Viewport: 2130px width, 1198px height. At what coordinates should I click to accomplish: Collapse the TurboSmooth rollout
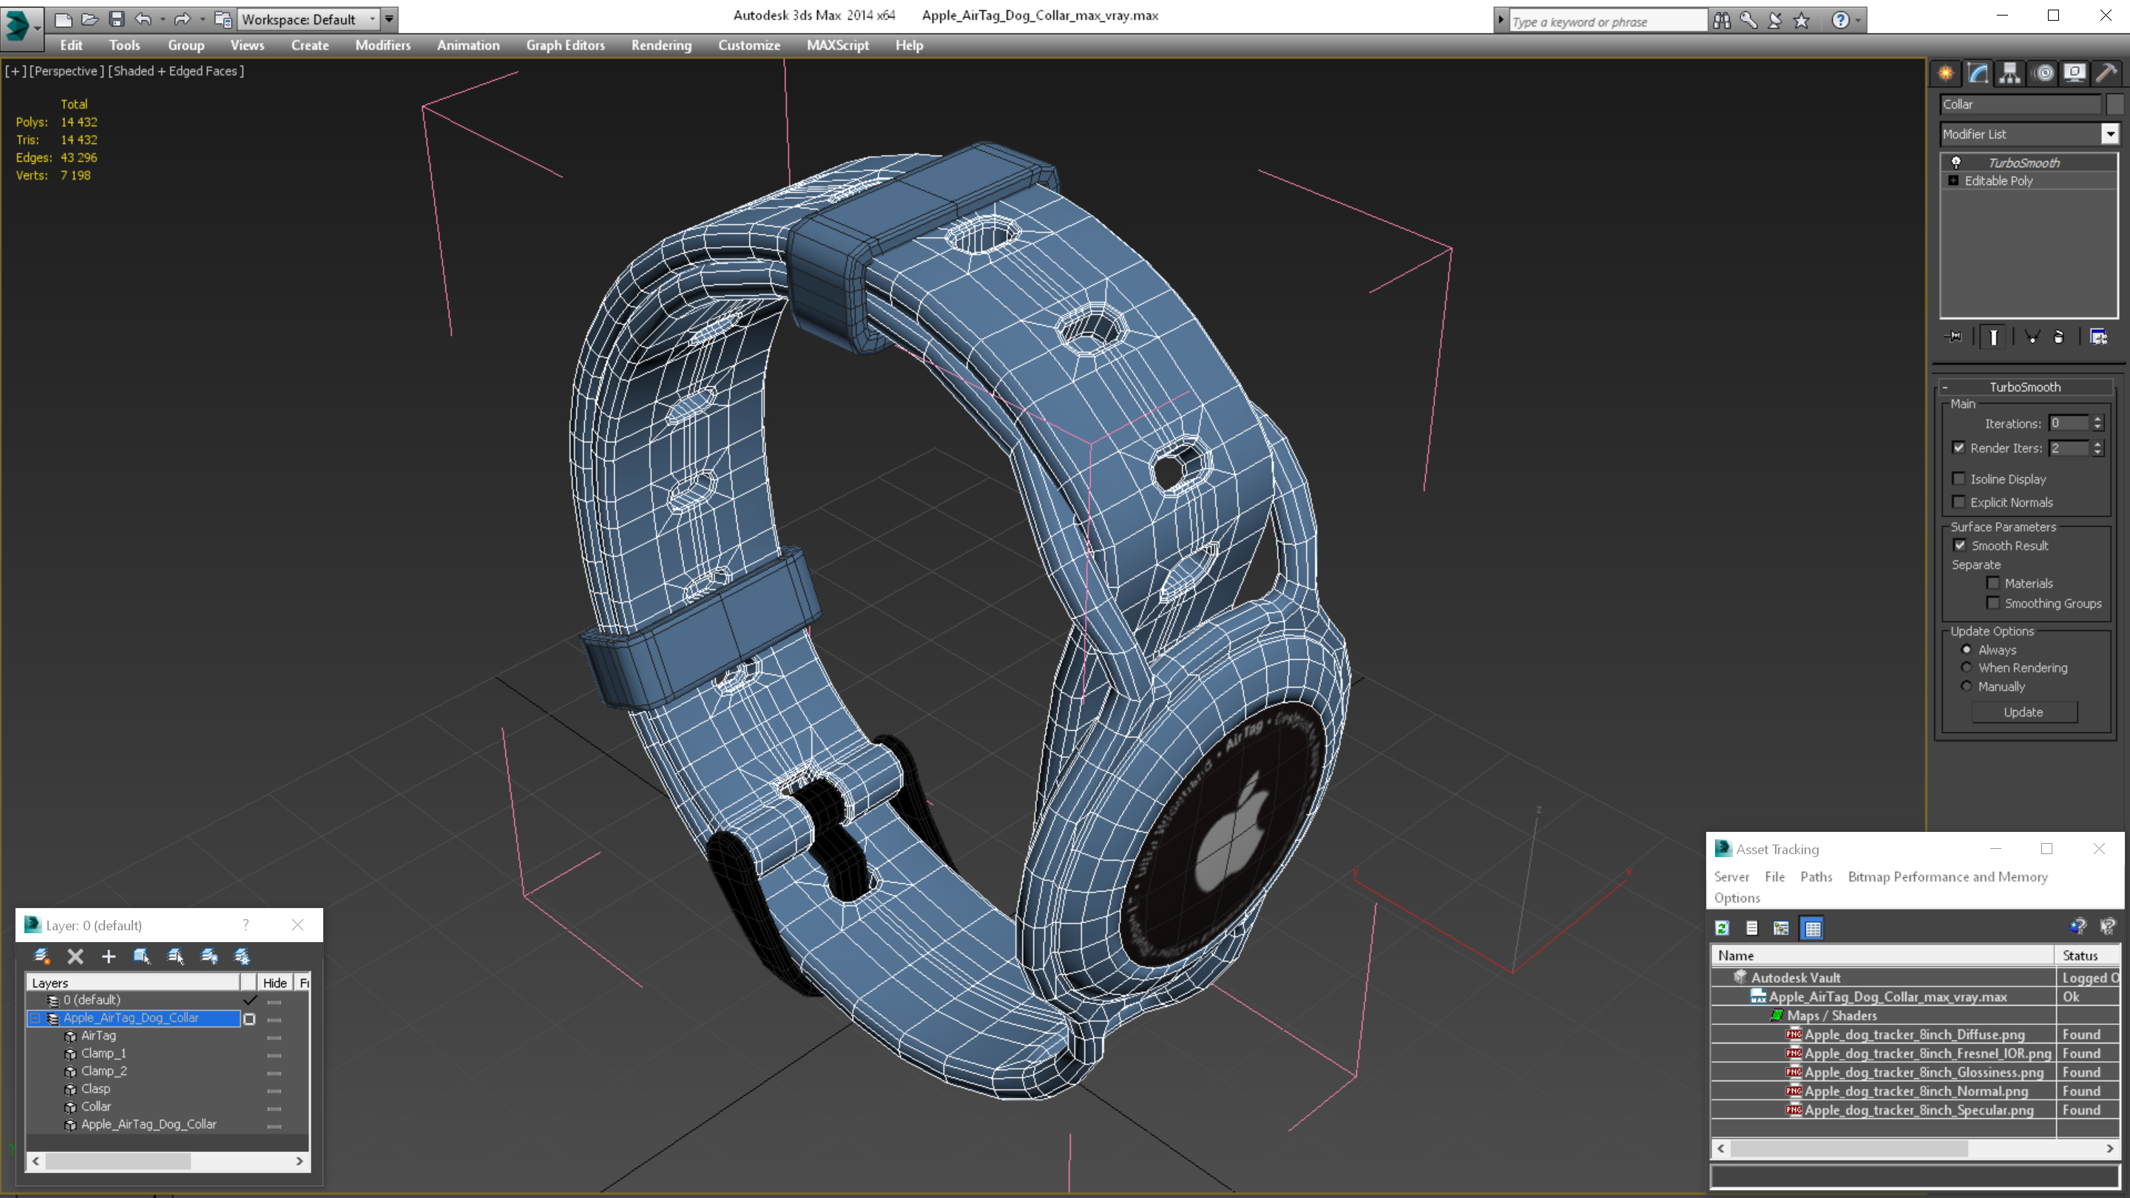[x=2026, y=387]
